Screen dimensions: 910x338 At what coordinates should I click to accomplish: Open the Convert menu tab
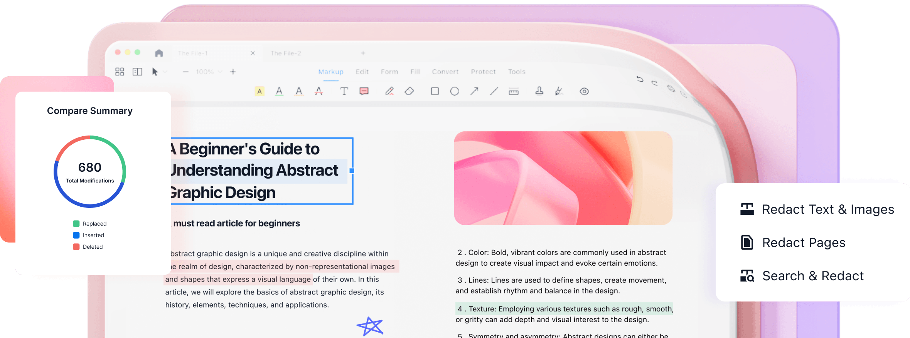445,72
